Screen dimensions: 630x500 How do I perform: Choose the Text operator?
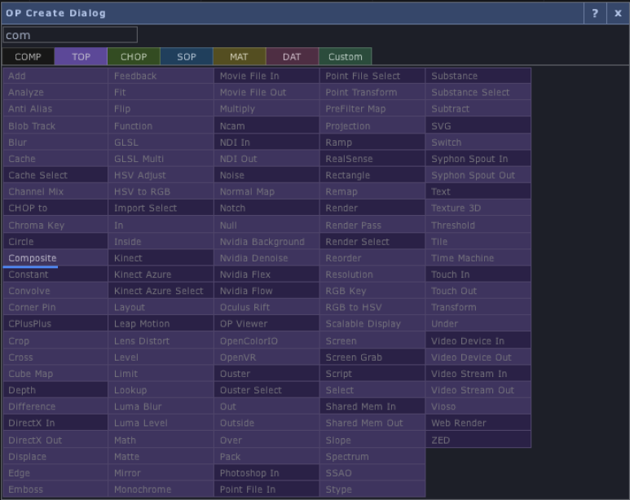coord(478,192)
